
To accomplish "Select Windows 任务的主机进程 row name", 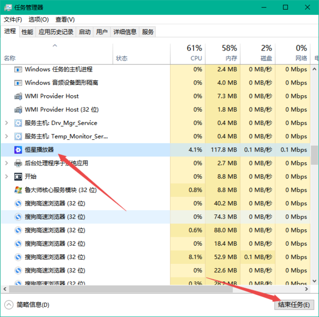I will tap(58, 69).
